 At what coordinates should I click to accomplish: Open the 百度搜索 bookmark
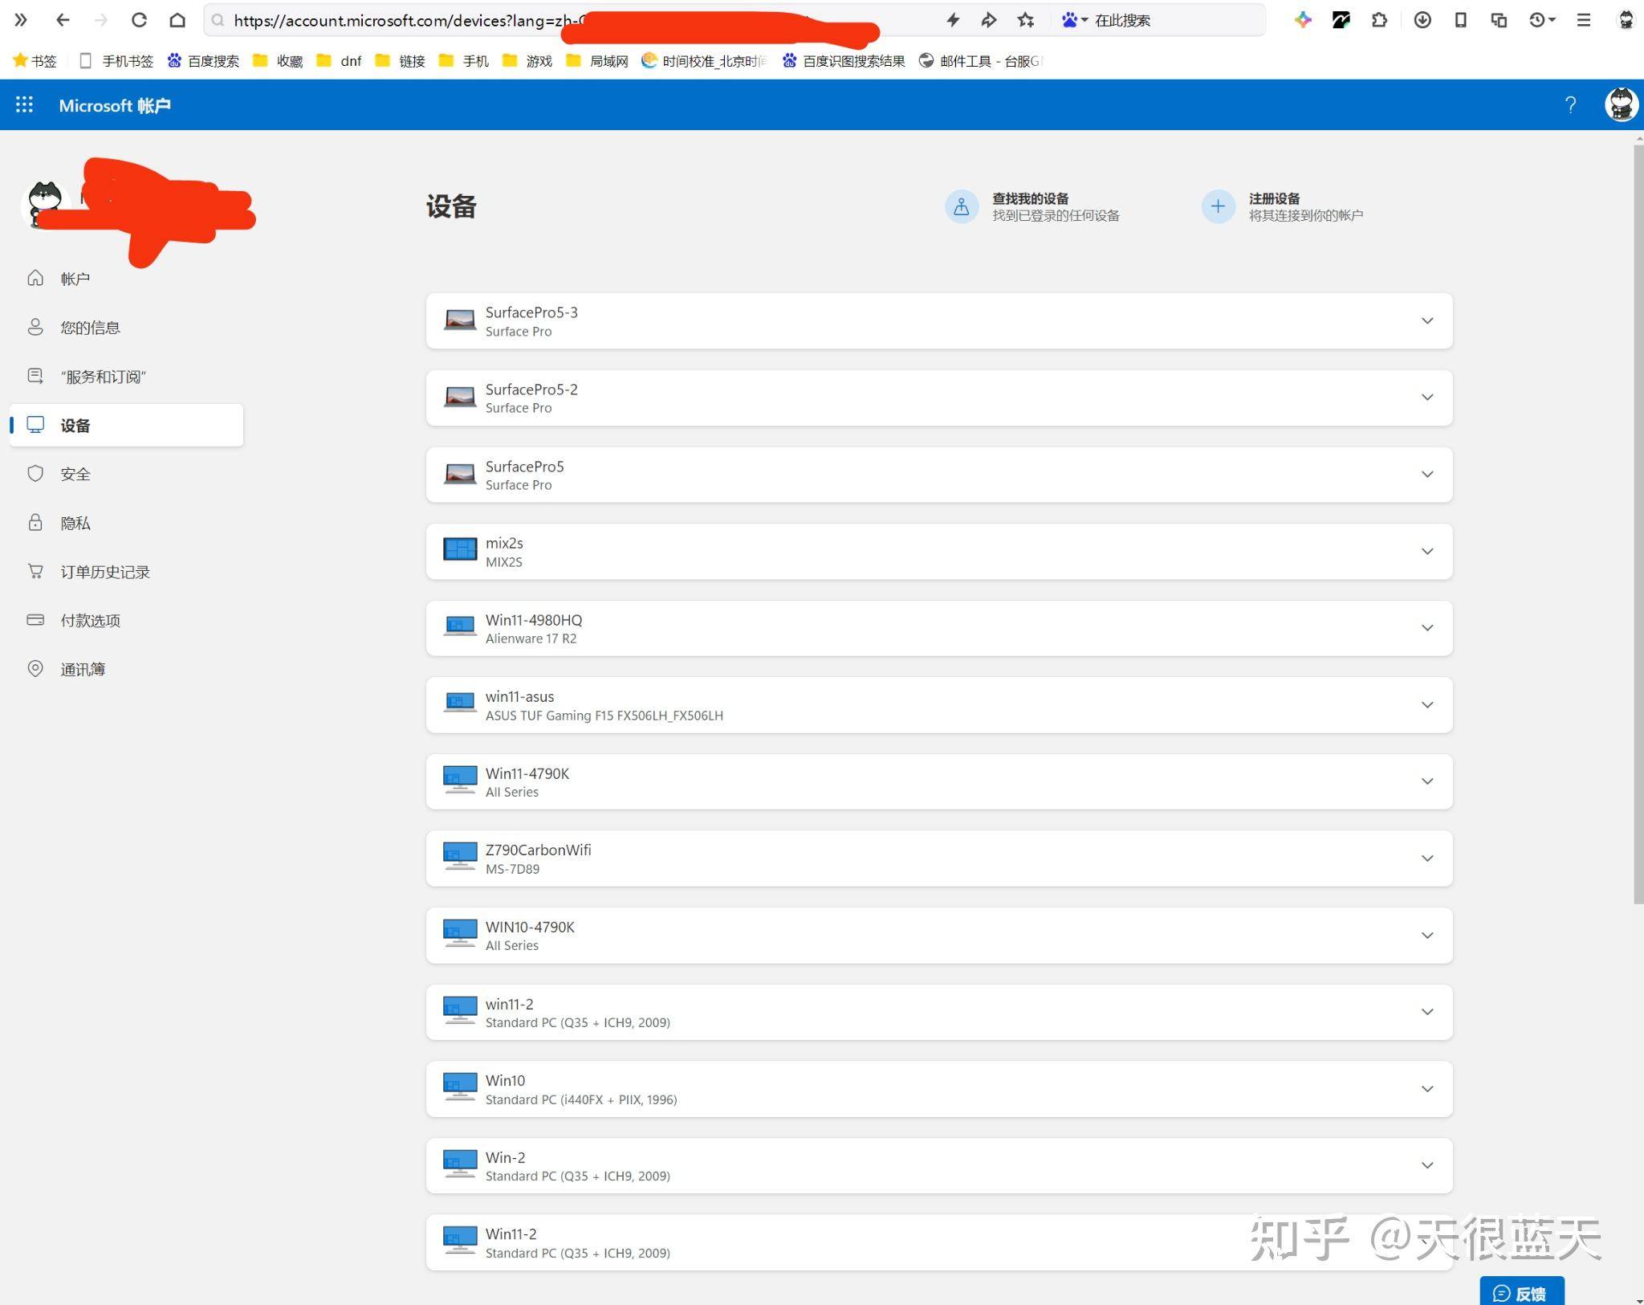pos(203,61)
